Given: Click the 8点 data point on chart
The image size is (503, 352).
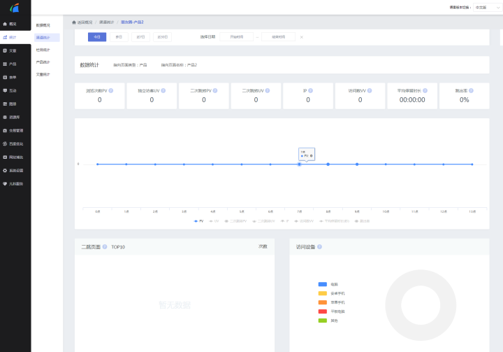Looking at the screenshot, I should tap(328, 164).
